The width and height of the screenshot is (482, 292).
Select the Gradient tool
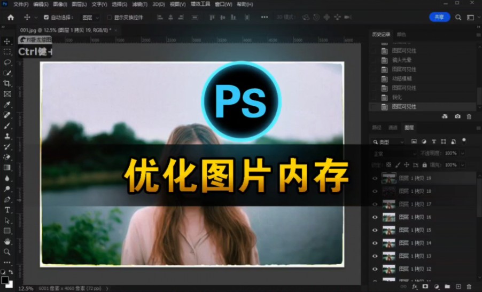click(7, 168)
